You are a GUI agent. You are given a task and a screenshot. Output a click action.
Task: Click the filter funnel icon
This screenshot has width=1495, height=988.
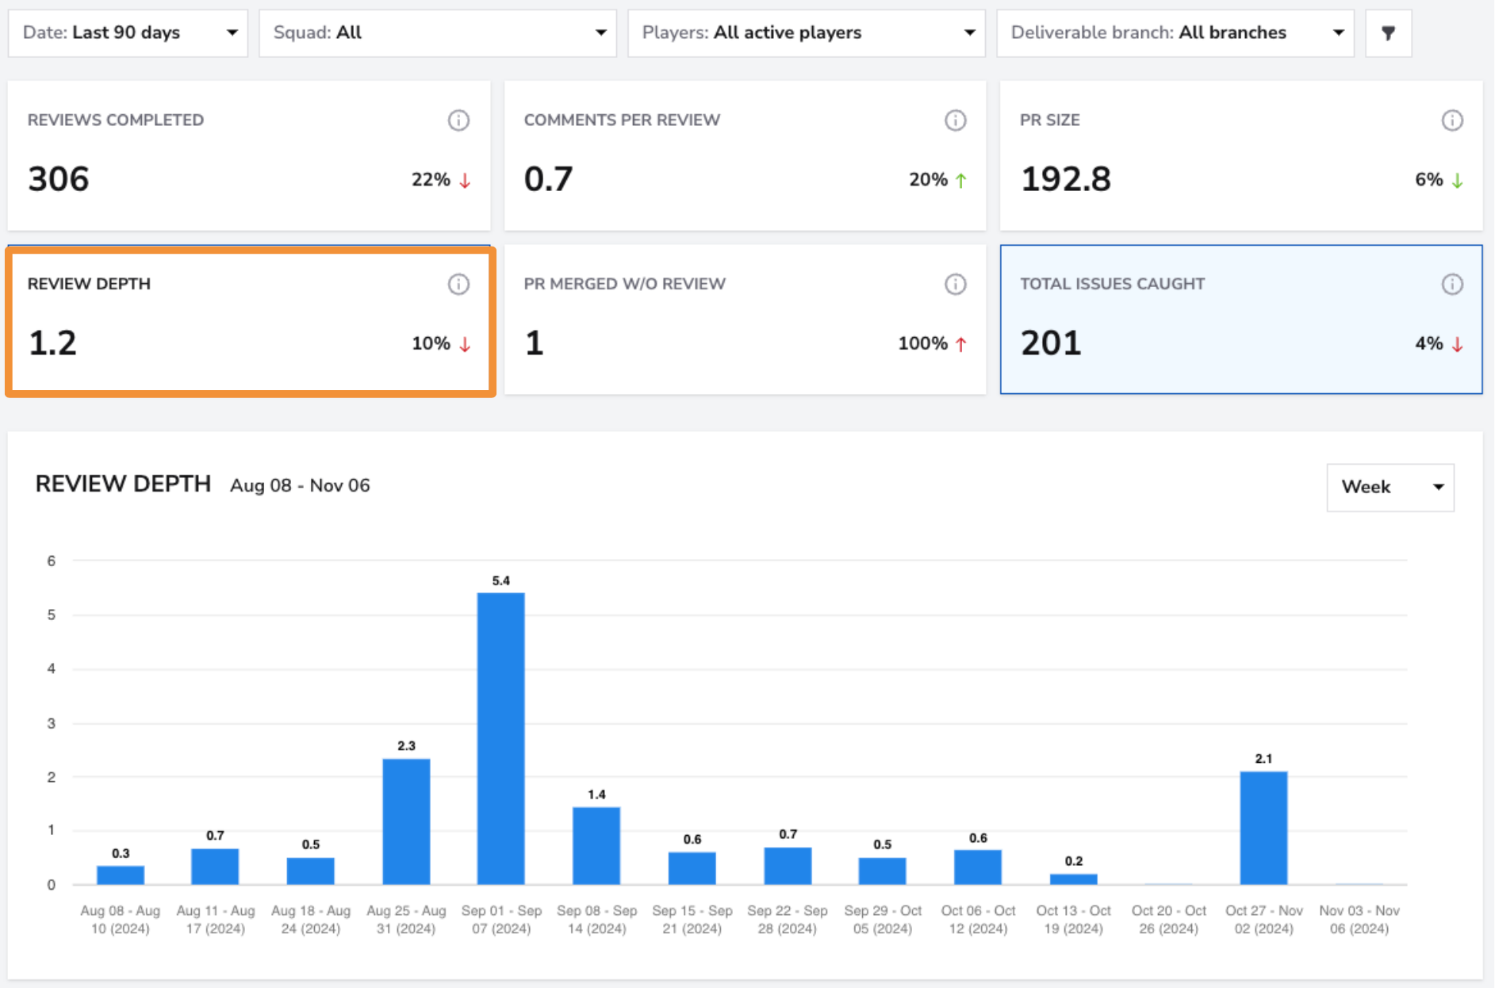click(1388, 33)
